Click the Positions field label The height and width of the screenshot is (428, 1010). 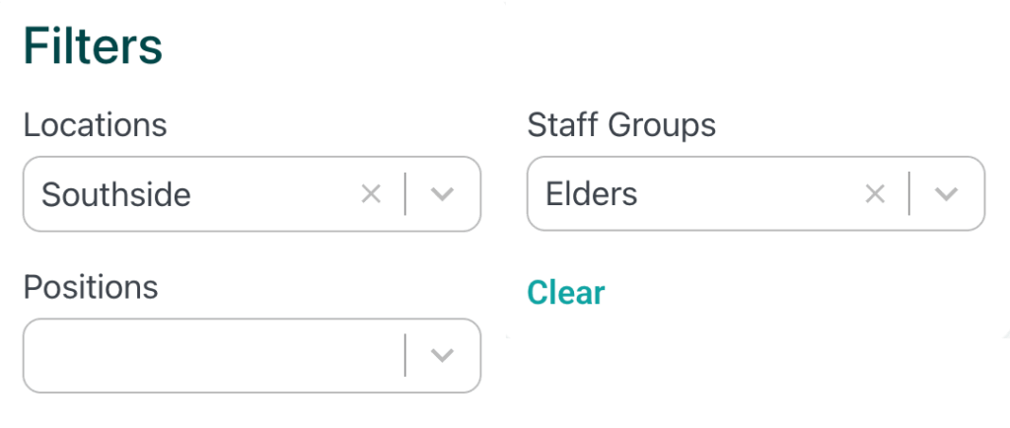pos(91,287)
